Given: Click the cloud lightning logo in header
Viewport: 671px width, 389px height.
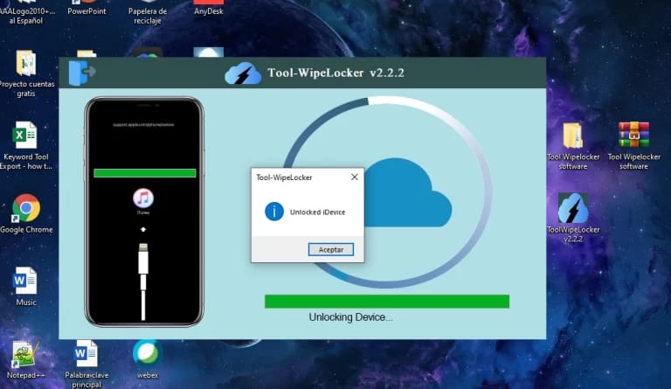Looking at the screenshot, I should (243, 73).
